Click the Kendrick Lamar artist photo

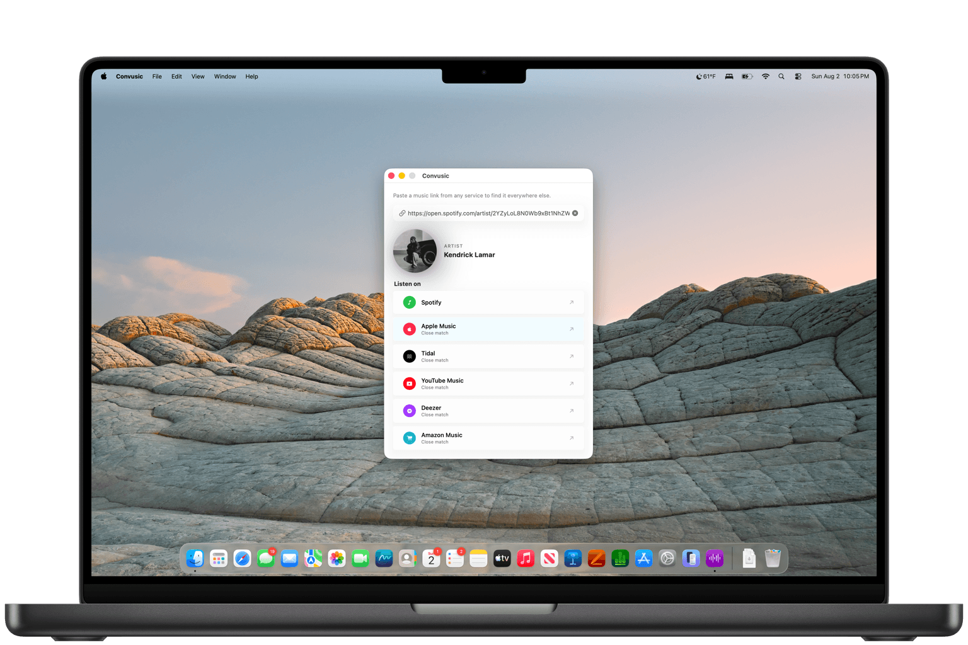click(x=415, y=251)
